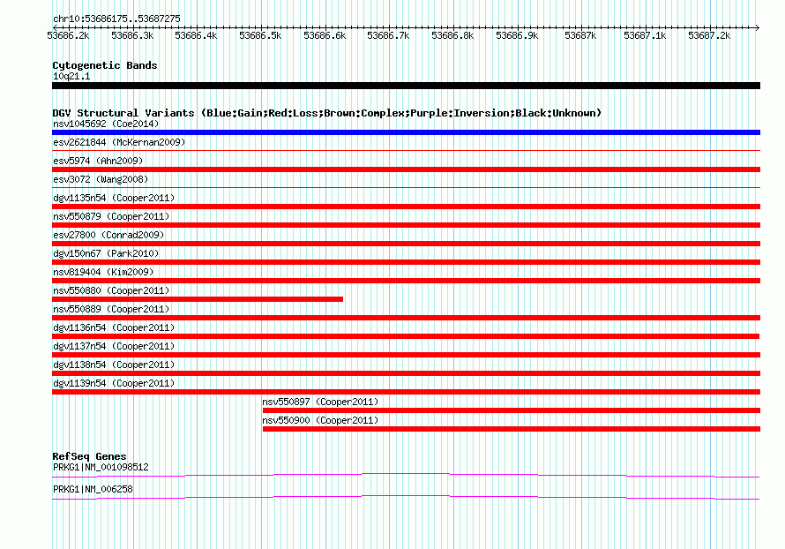The width and height of the screenshot is (785, 549).
Task: Click the esv5974 (Ahn2009) label
Action: [x=98, y=161]
